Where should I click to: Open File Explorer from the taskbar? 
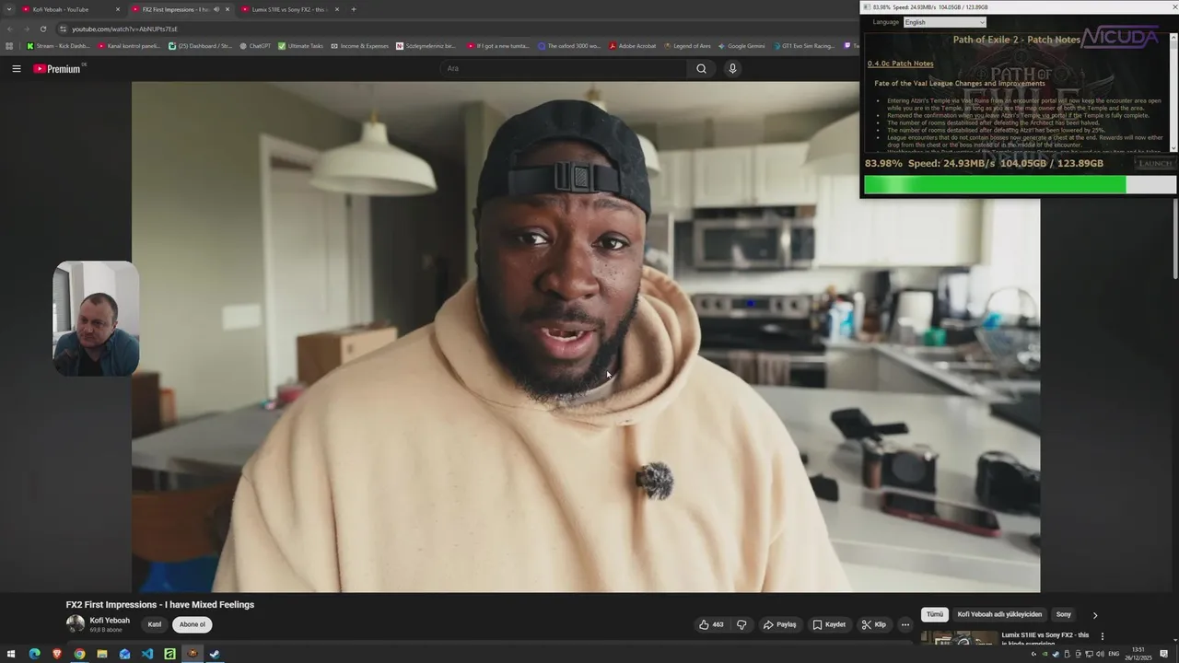[x=102, y=654]
